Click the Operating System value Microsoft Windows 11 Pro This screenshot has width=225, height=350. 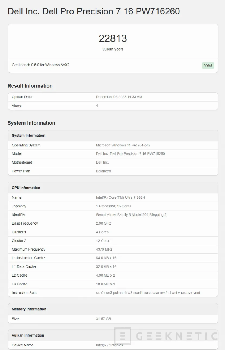tap(123, 145)
